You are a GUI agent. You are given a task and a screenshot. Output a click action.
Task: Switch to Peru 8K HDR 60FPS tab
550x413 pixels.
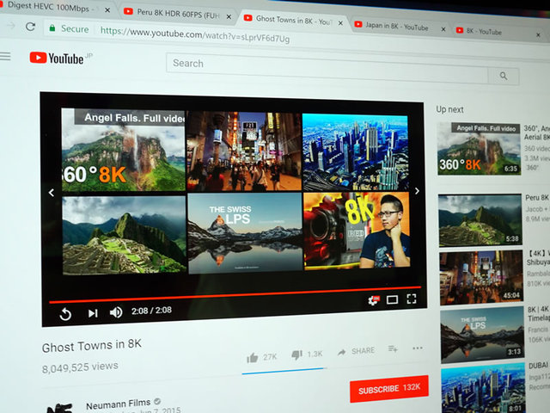point(174,11)
